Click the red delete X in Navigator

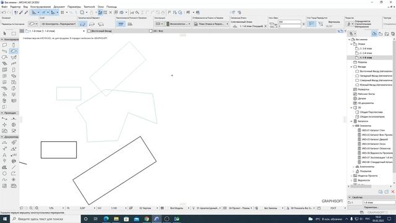(x=393, y=192)
